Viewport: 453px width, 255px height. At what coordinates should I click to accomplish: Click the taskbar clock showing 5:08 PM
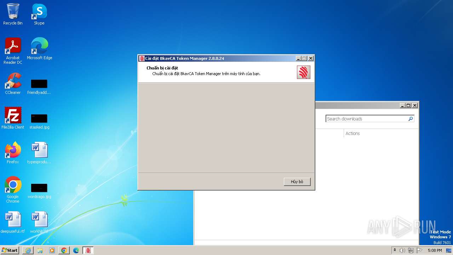[435, 250]
